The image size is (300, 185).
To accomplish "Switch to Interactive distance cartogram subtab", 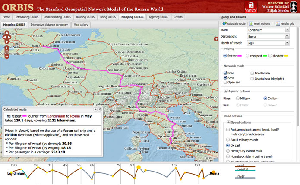I will [49, 25].
